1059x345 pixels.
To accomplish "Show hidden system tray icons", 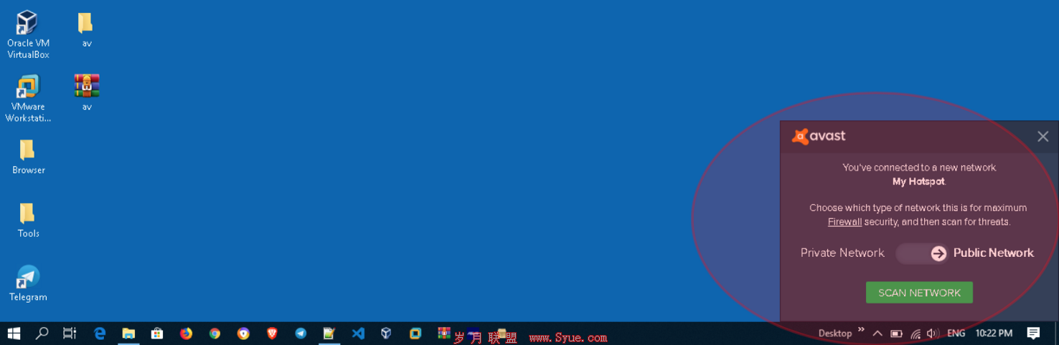I will [x=877, y=333].
